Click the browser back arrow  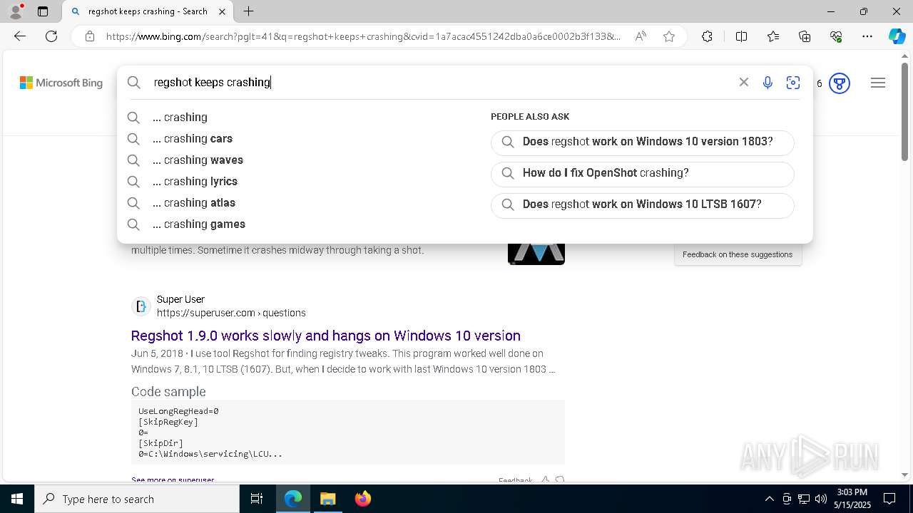click(x=20, y=36)
